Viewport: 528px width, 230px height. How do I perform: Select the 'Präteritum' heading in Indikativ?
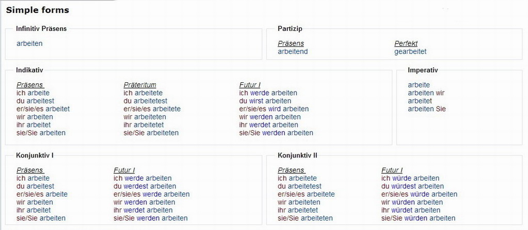tap(140, 85)
